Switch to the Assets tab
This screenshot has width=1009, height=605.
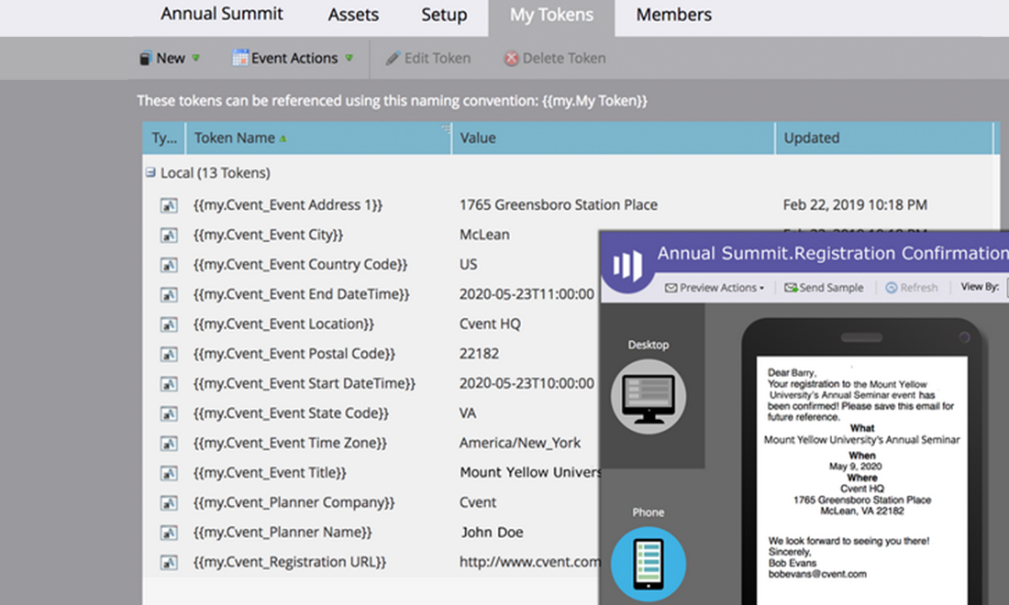[x=353, y=14]
